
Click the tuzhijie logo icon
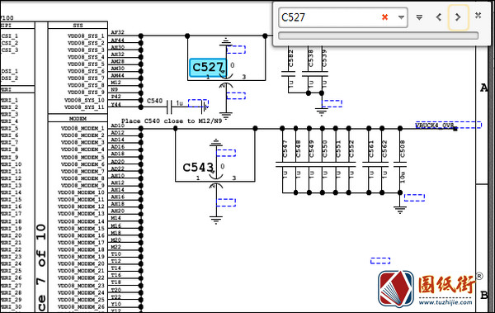[x=396, y=289]
